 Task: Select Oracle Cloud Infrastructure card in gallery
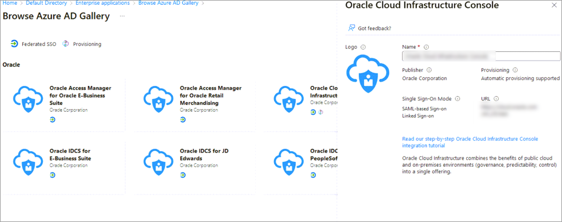click(x=324, y=92)
